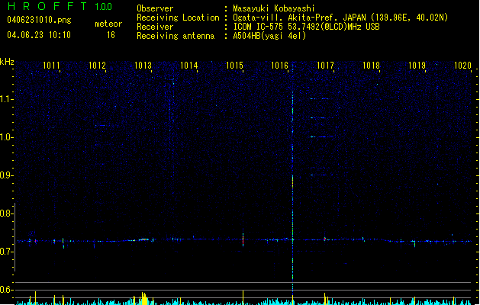This screenshot has width=480, height=305.
Task: Click the 1020 time marker
Action: point(462,66)
